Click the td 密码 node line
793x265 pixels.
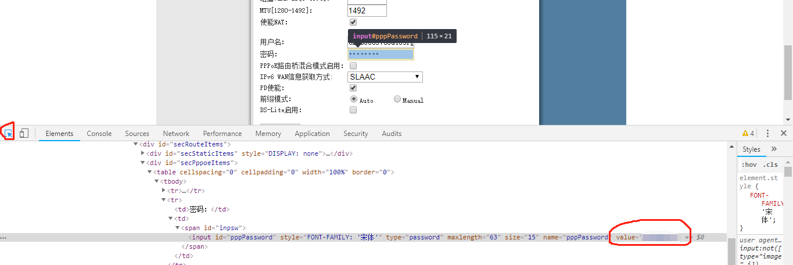point(203,209)
